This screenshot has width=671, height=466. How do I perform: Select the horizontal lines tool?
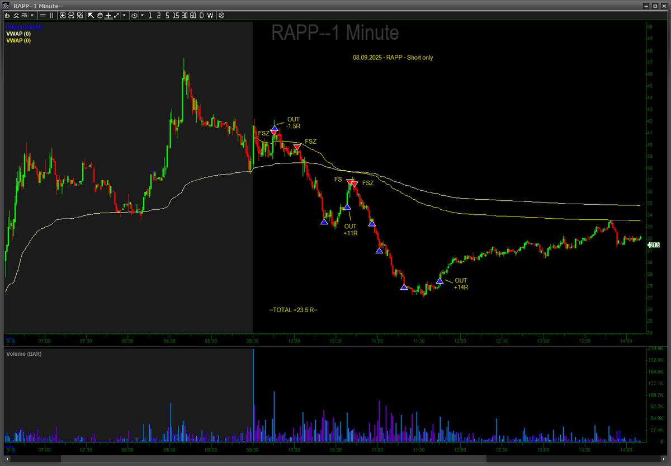point(42,16)
